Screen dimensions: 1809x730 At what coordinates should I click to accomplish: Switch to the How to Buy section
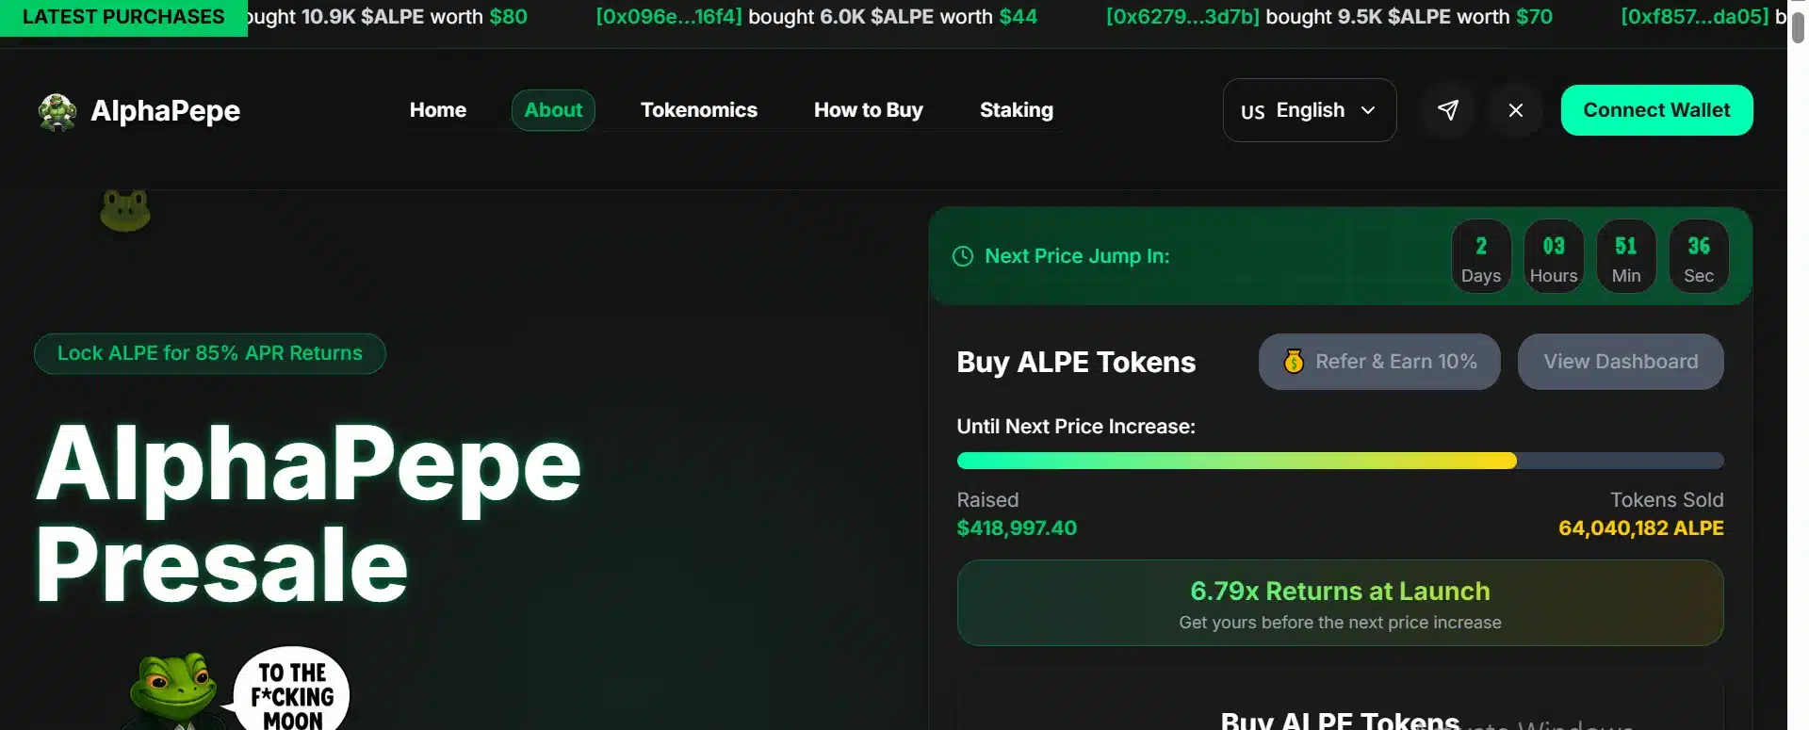(868, 110)
